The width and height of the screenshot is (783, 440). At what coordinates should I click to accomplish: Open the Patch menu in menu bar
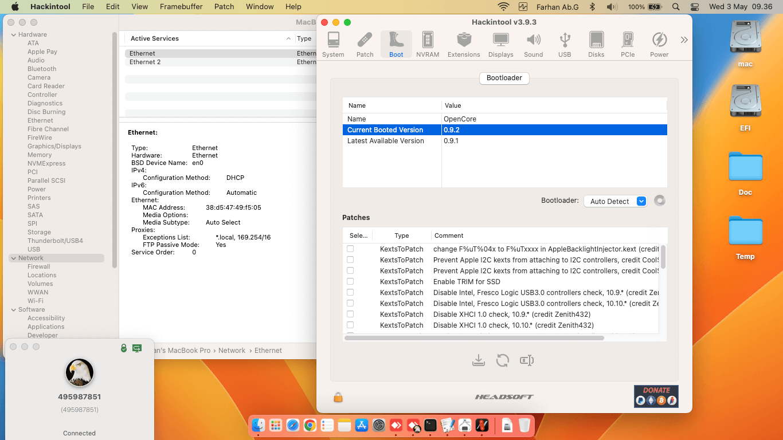(x=224, y=7)
